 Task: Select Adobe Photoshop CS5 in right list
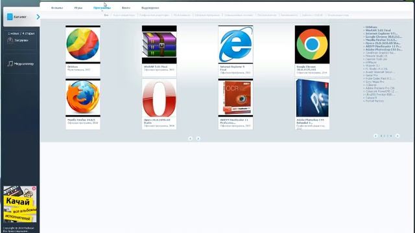click(383, 49)
